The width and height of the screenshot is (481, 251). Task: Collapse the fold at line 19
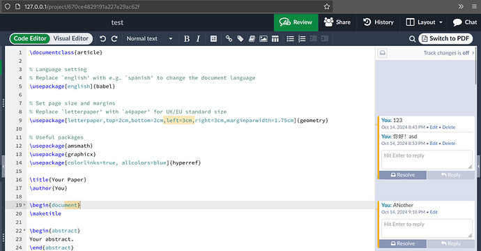24,205
